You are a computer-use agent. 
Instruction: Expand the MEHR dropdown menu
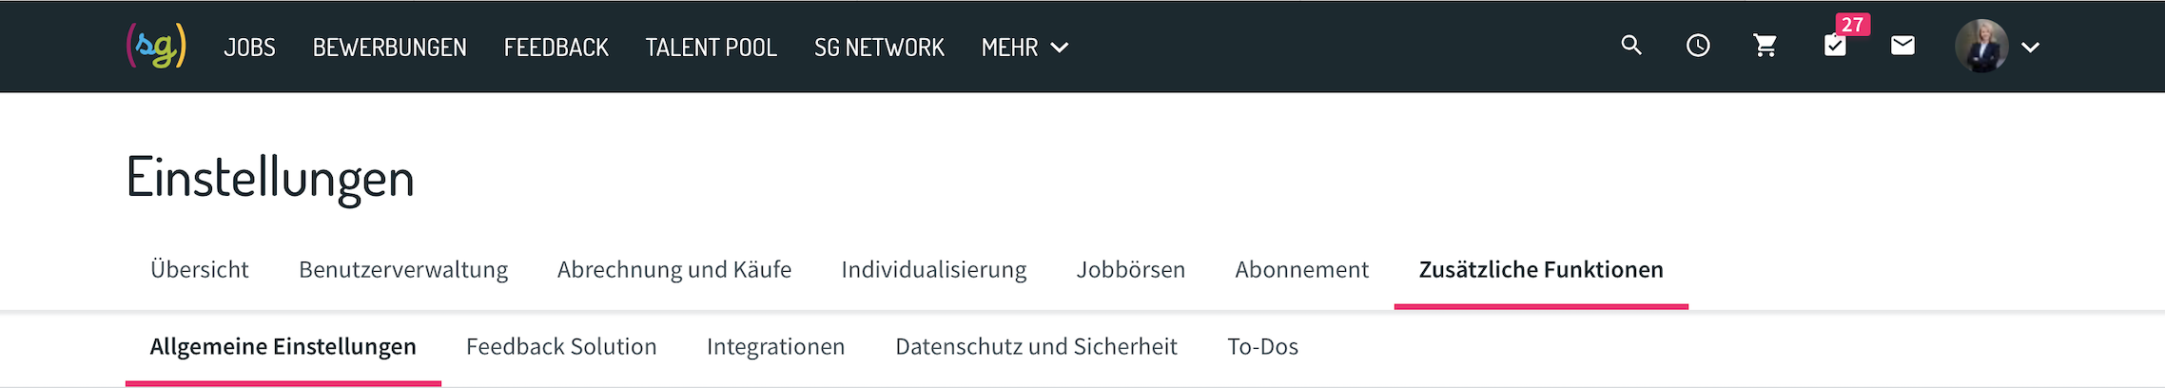pyautogui.click(x=1024, y=48)
